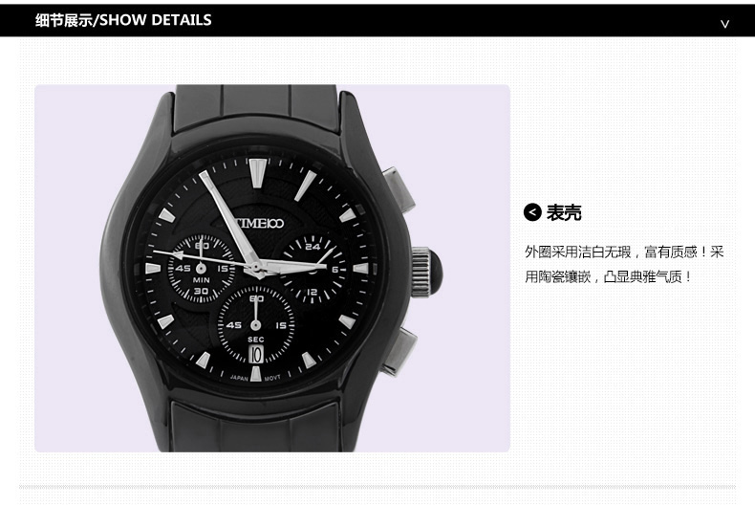Click the second description line 用陶瓷镶嵌
This screenshot has height=505, width=755.
609,276
